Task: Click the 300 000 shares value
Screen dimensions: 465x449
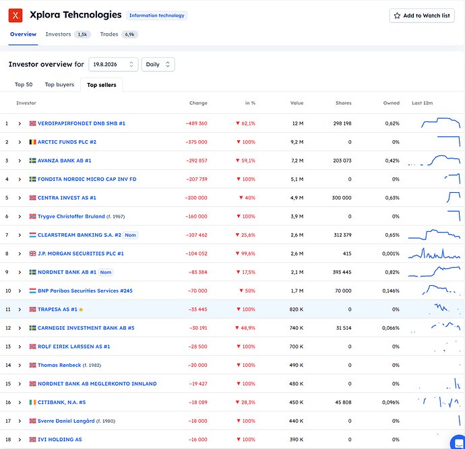Action: (x=342, y=198)
